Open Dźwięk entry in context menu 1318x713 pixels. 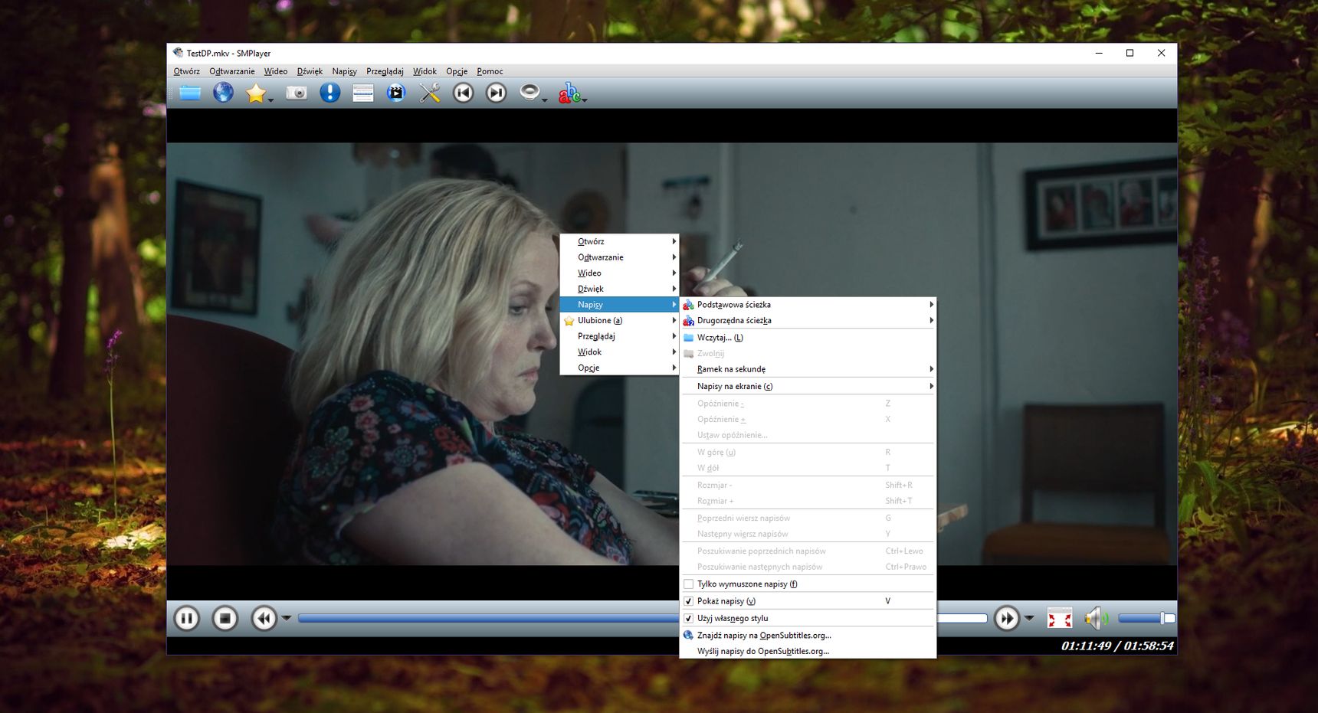pyautogui.click(x=619, y=289)
